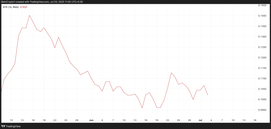The width and height of the screenshot is (271, 129).
Task: Click the highest peak of the ATR line
Action: (x=29, y=15)
